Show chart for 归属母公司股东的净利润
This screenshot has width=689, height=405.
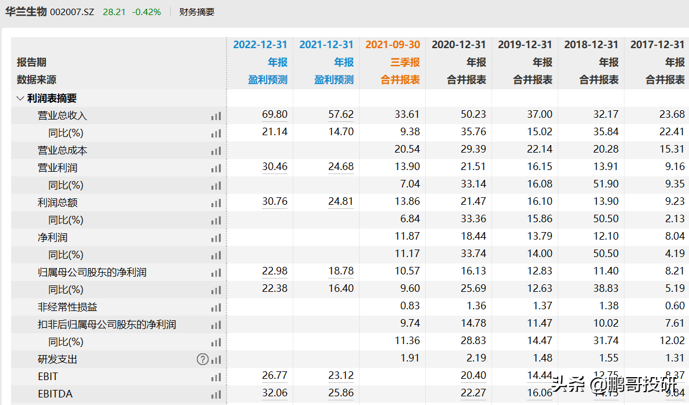tap(216, 273)
